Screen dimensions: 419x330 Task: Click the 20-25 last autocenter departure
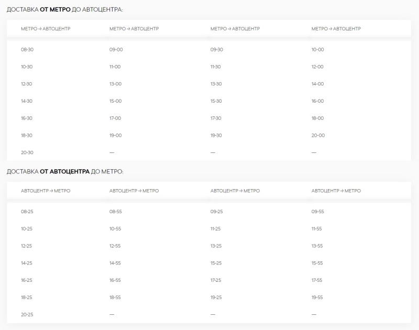27,314
